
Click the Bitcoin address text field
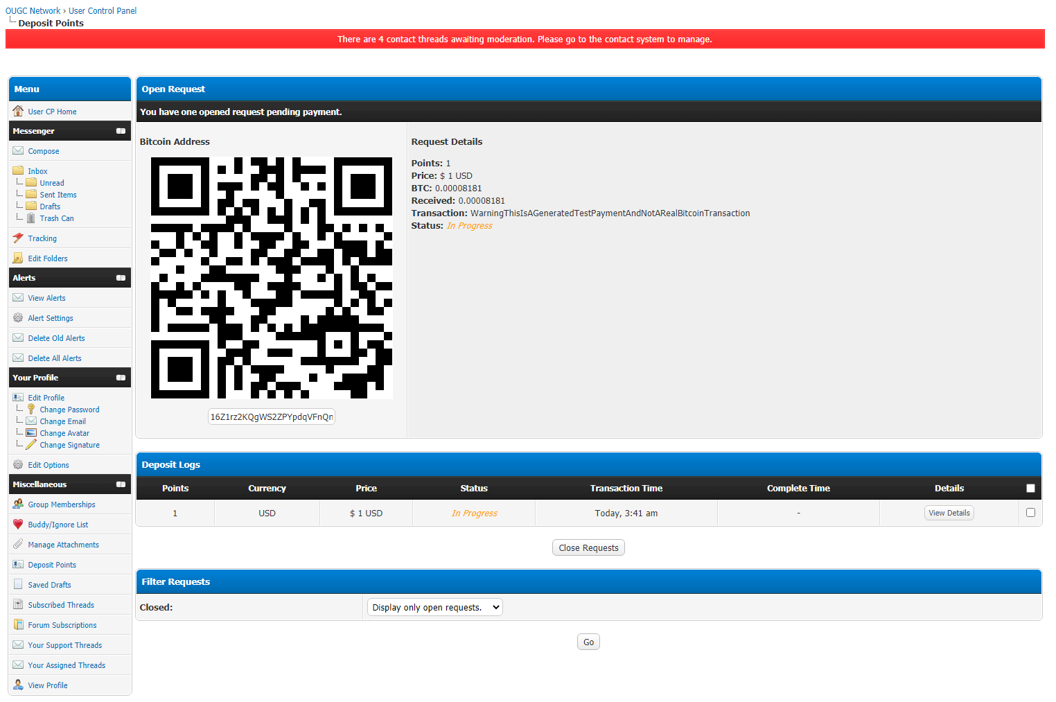tap(272, 416)
